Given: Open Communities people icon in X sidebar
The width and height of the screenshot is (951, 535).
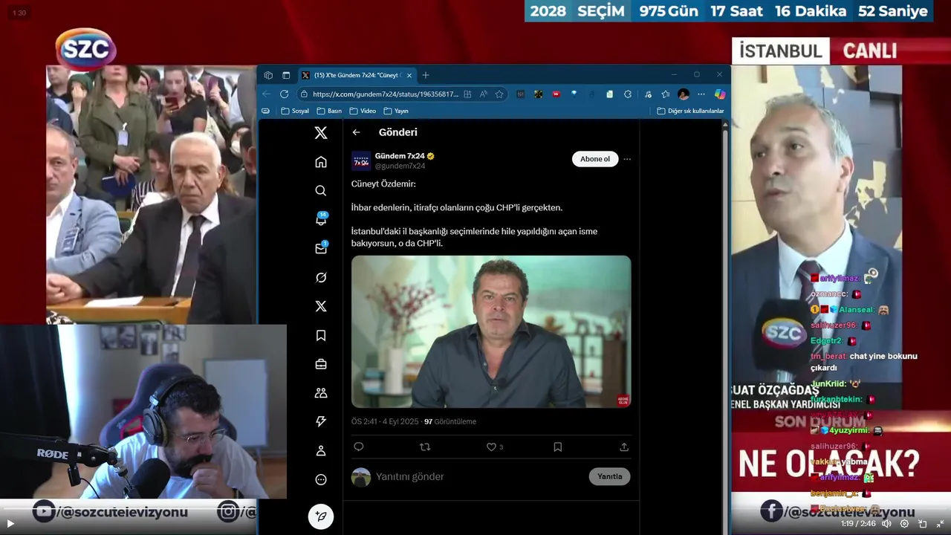Looking at the screenshot, I should 321,392.
